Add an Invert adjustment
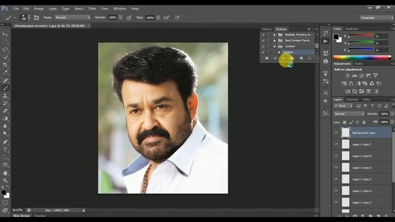Viewport: 395px width, 222px height. [347, 91]
